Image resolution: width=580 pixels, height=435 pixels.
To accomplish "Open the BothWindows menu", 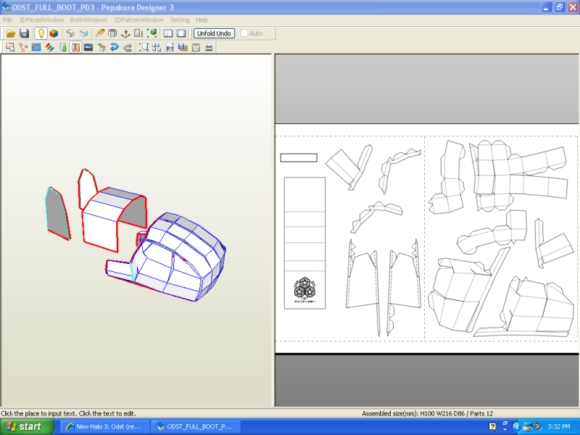I will 88,20.
